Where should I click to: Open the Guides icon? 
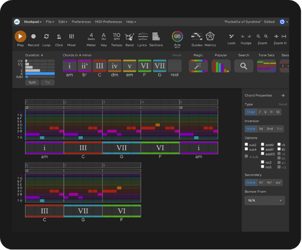point(197,36)
